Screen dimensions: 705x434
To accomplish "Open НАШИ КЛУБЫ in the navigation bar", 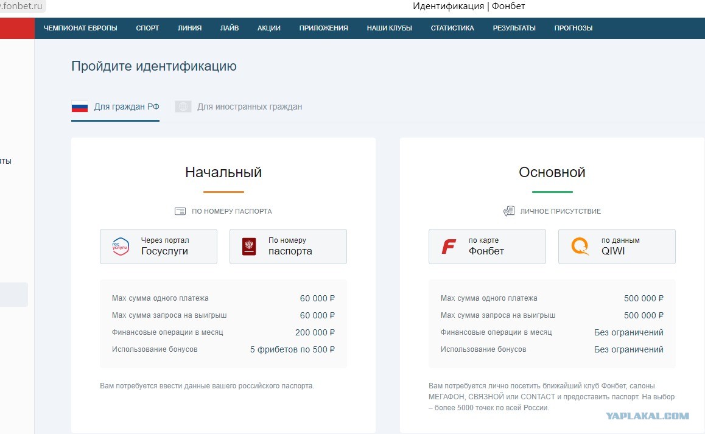I will point(390,28).
